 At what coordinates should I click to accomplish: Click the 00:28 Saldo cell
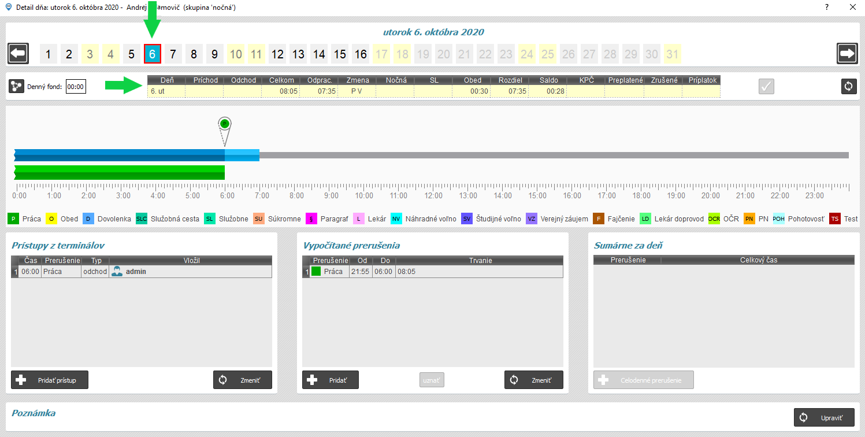[x=547, y=91]
